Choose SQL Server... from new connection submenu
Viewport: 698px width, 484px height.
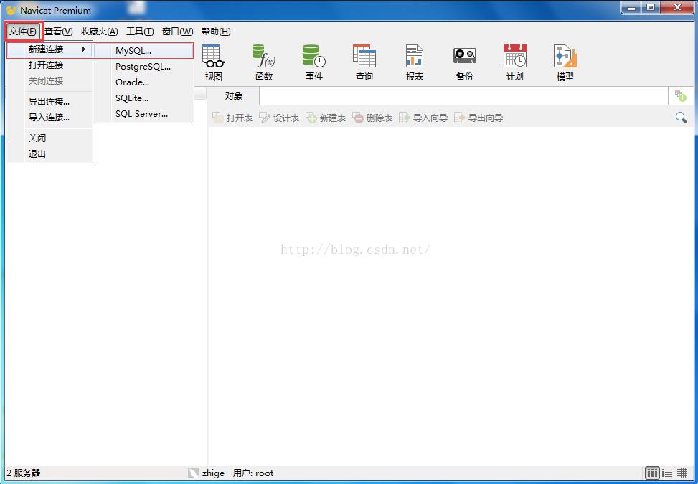tap(143, 114)
